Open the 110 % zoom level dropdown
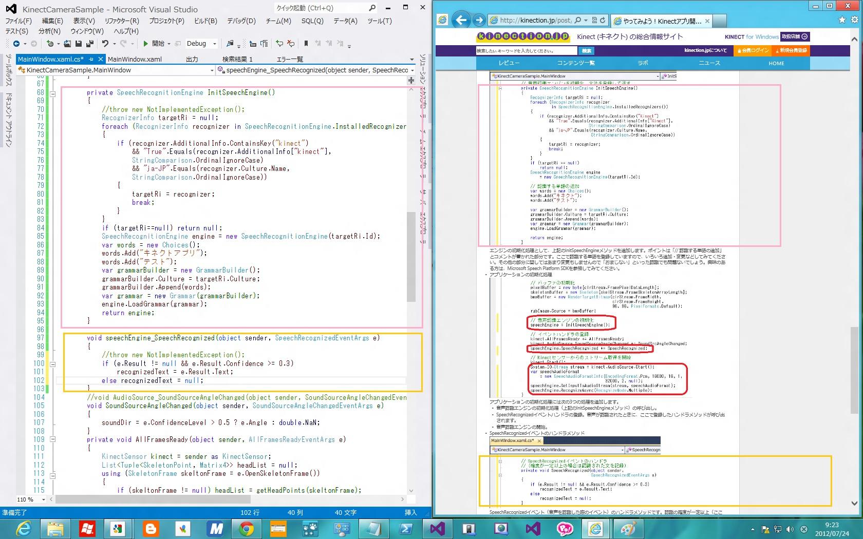Screen dimensions: 863x539 point(43,499)
